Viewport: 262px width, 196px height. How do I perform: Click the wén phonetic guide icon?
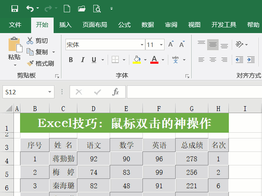point(175,60)
